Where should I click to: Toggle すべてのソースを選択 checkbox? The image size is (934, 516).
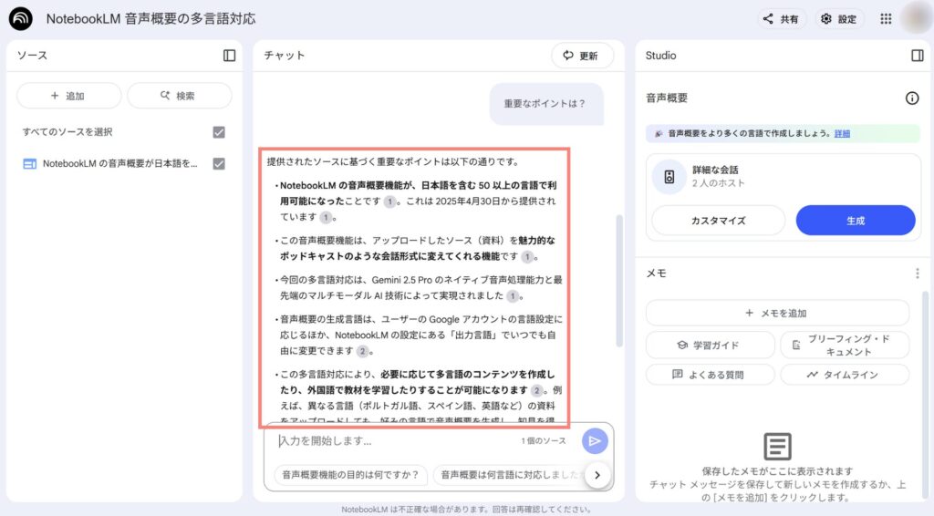[219, 132]
